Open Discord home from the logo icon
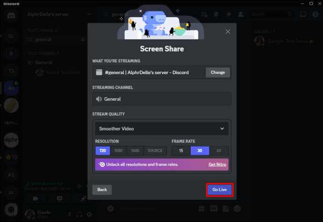 pyautogui.click(x=11, y=15)
